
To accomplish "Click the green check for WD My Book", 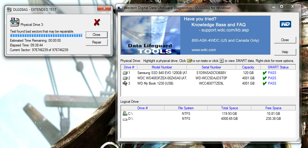I will tap(264, 83).
